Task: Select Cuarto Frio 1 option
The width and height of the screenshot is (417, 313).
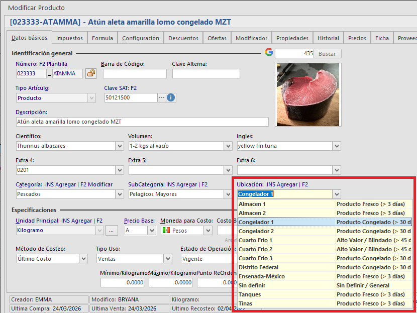Action: [325, 240]
